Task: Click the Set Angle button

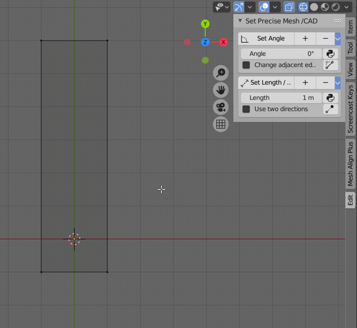Action: click(266, 38)
